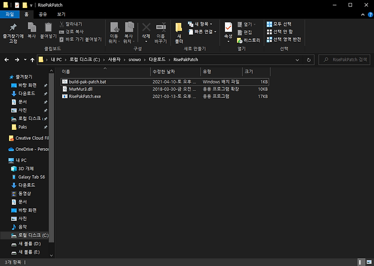Open recent locations dropdown arrow
Viewport: 374px width, 266px height.
coord(25,60)
